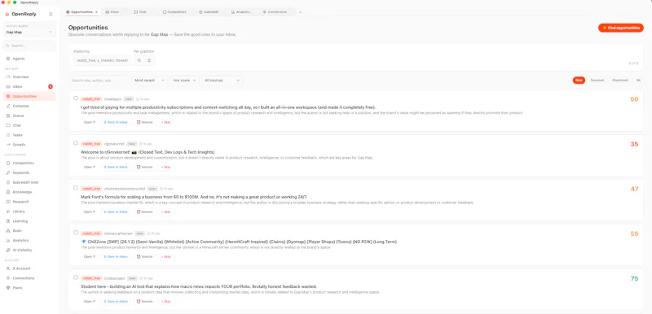Focus the search title, author field
The width and height of the screenshot is (652, 314).
tap(99, 81)
